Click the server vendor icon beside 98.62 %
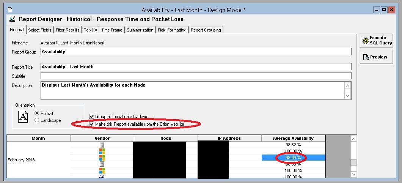The height and width of the screenshot is (183, 402). coord(102,145)
